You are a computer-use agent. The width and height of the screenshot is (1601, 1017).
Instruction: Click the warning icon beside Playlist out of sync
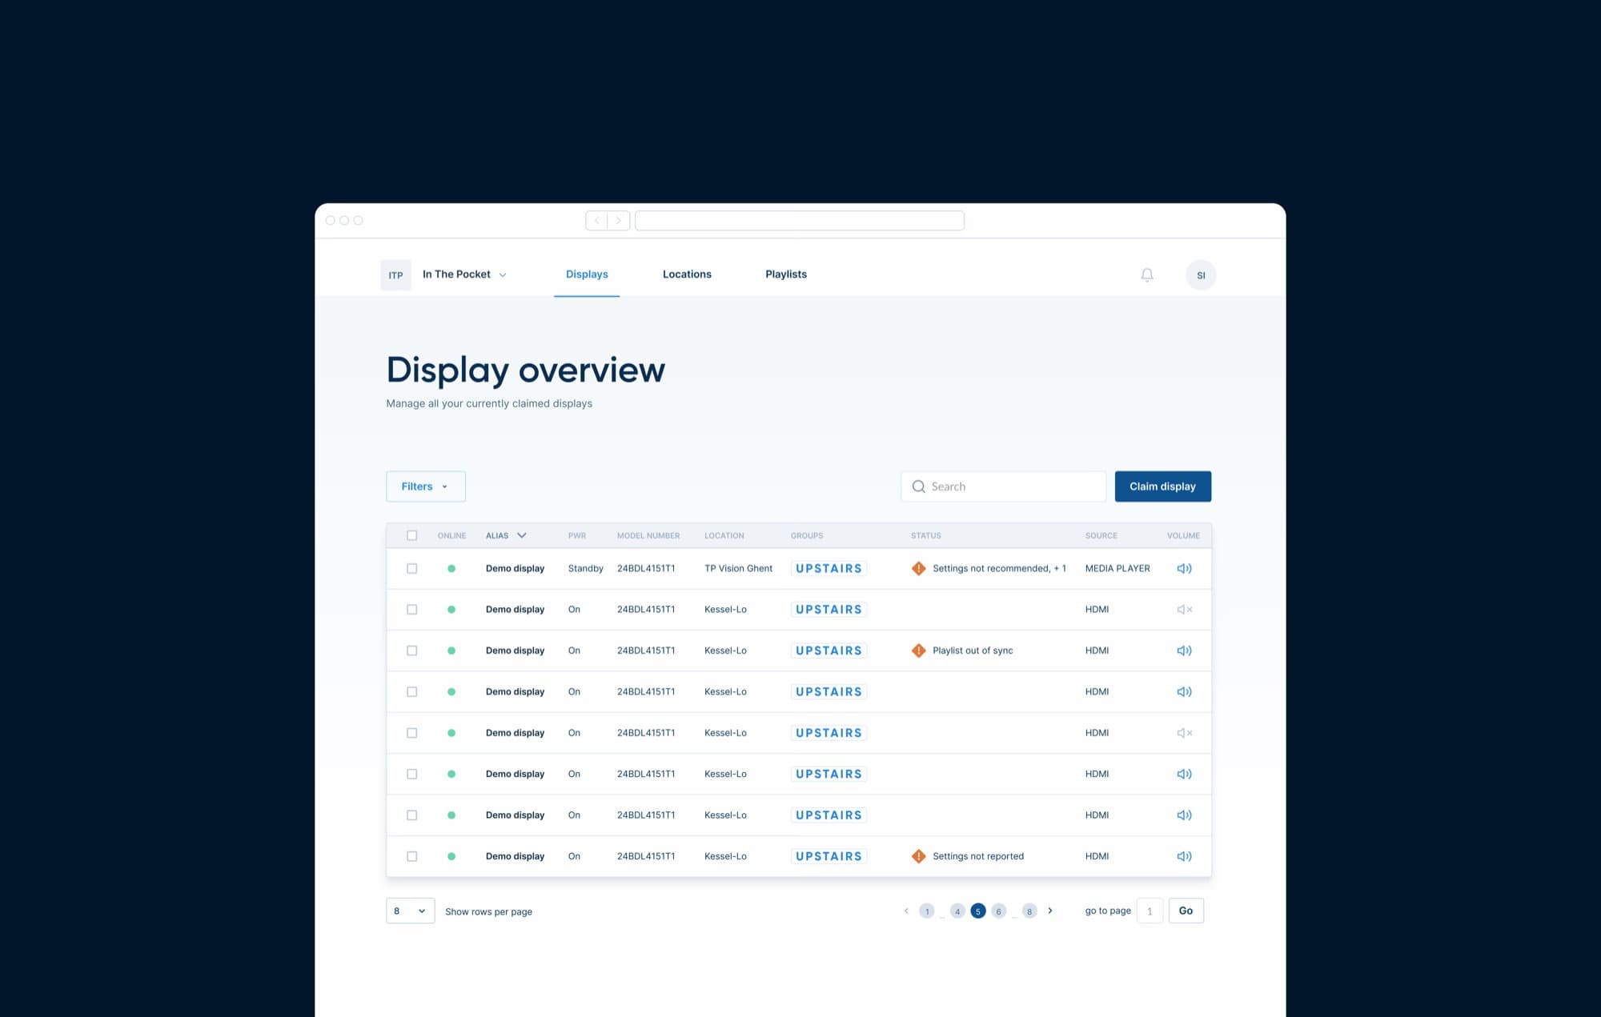(919, 651)
